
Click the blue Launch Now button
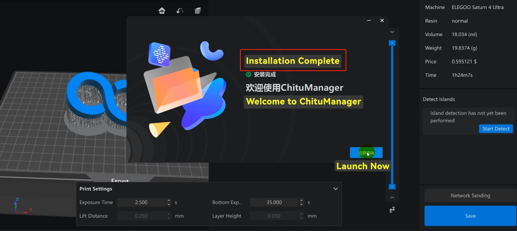366,153
